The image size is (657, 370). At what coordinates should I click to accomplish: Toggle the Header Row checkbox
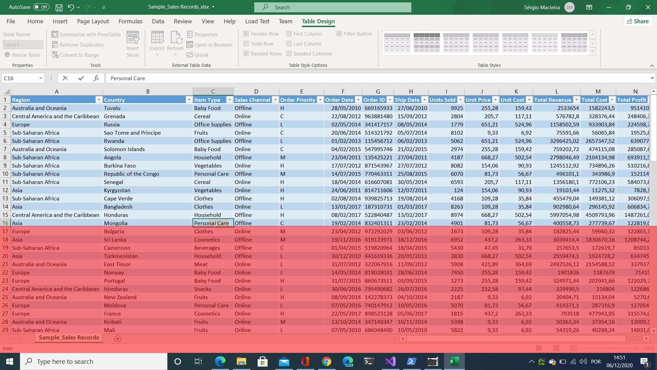coord(246,34)
